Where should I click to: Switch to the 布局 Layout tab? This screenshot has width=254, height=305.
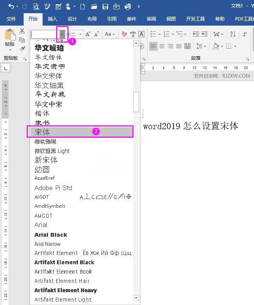click(92, 19)
